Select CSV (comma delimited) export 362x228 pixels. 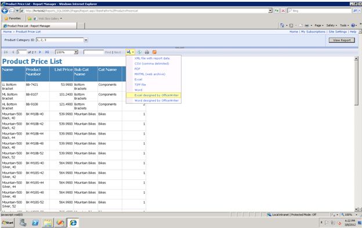tap(151, 64)
